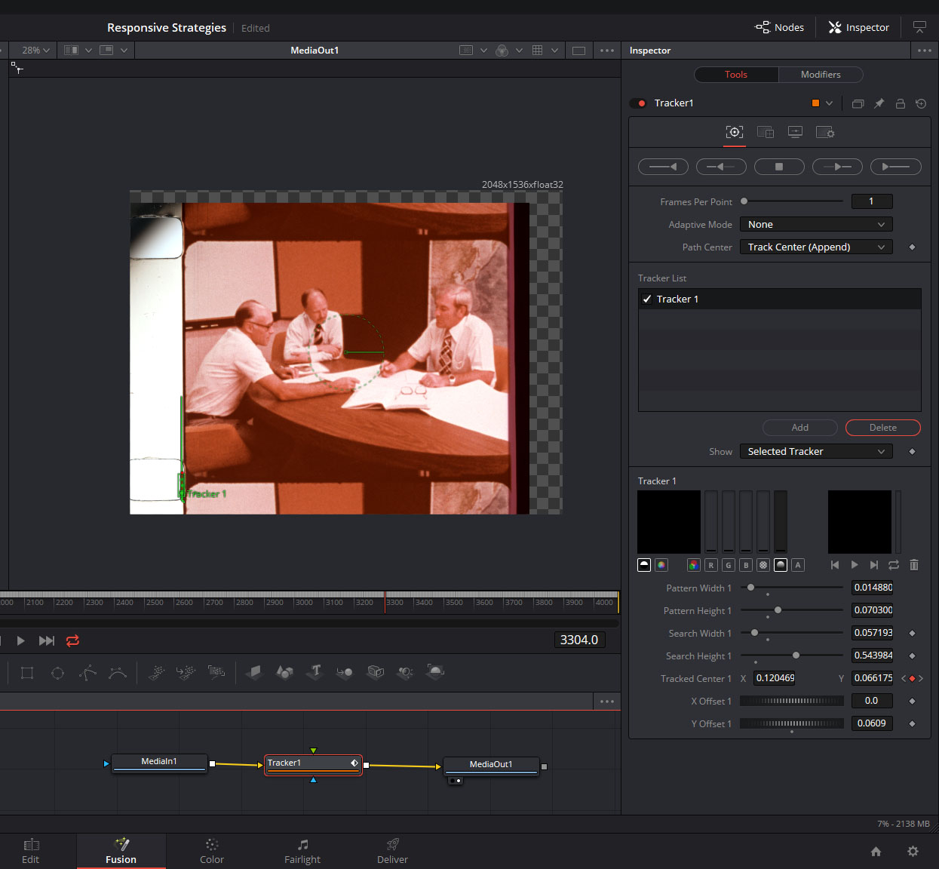Add a pEmitter particle node
The height and width of the screenshot is (869, 939).
[156, 673]
